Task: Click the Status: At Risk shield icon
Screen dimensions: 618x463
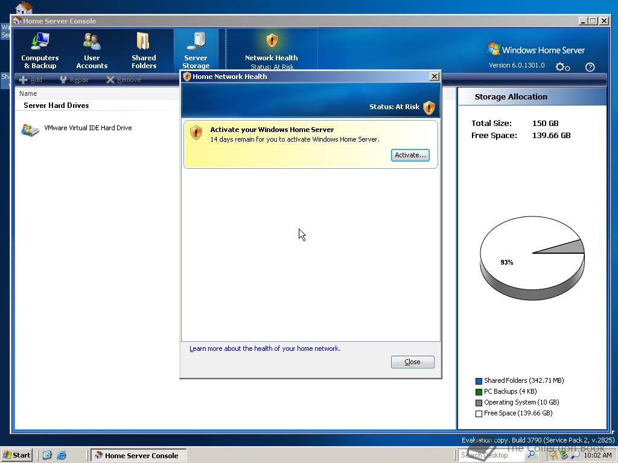Action: click(x=429, y=107)
